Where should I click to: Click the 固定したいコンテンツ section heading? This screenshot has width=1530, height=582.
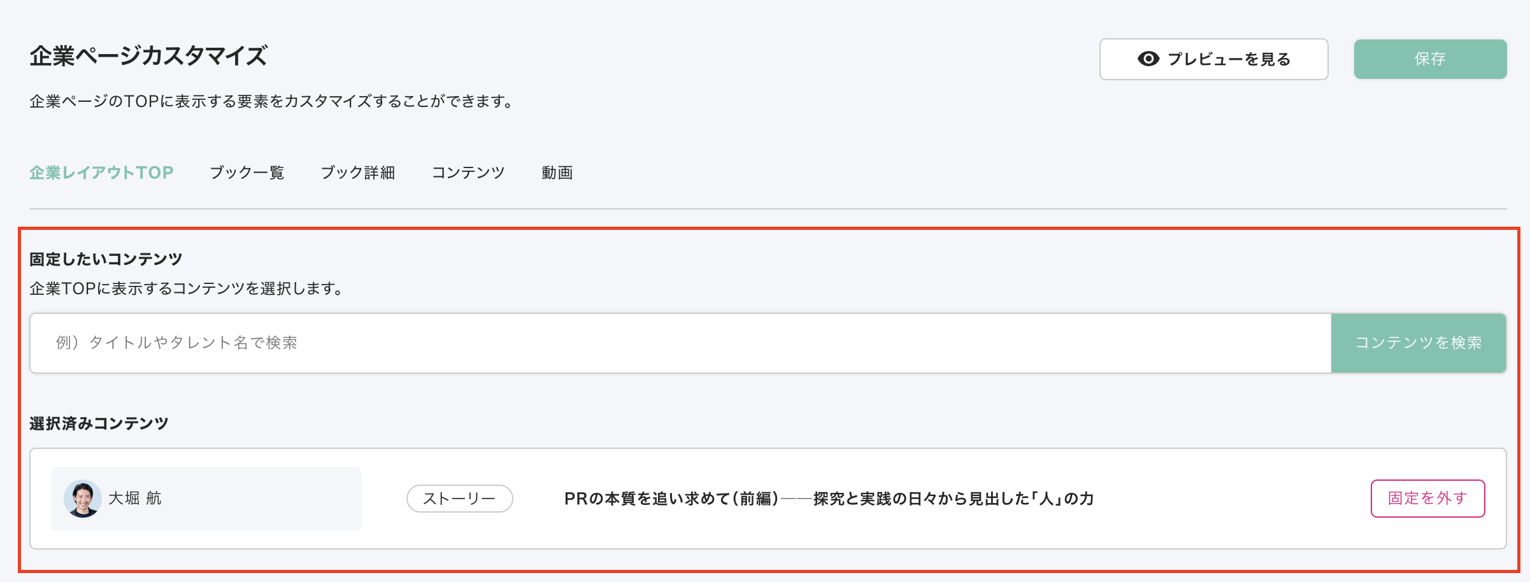click(x=106, y=259)
